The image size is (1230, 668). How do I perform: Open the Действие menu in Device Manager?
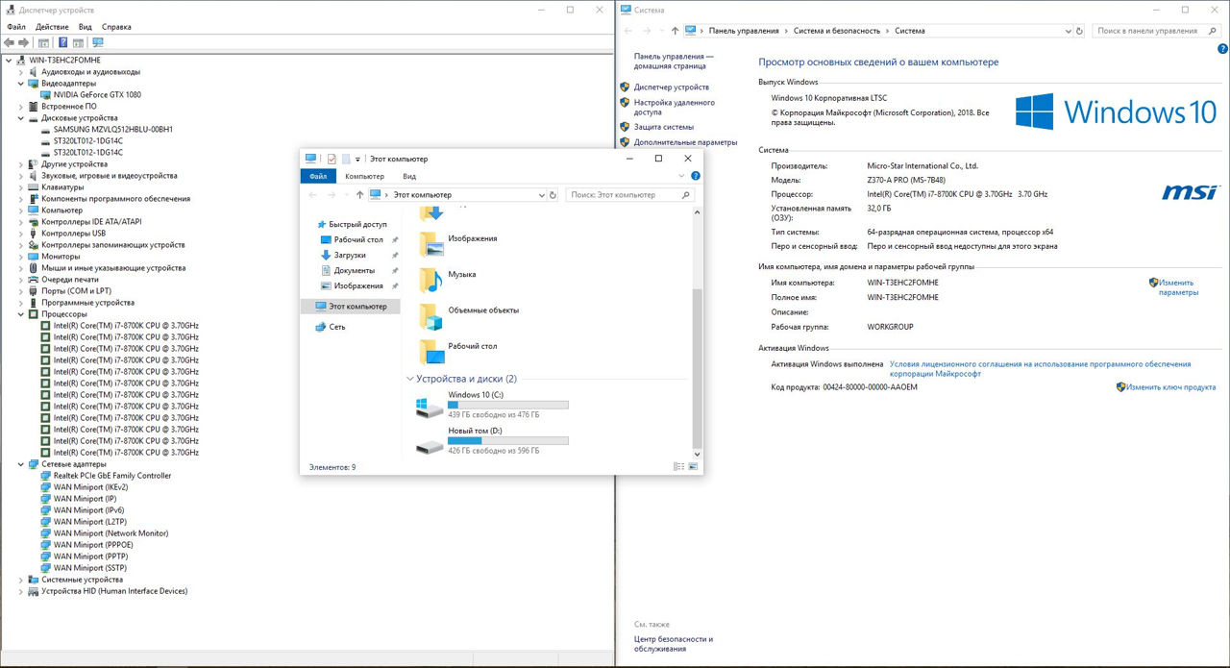pyautogui.click(x=52, y=27)
